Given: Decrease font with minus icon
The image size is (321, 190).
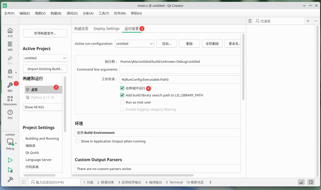Looking at the screenshot, I should point(316,21).
